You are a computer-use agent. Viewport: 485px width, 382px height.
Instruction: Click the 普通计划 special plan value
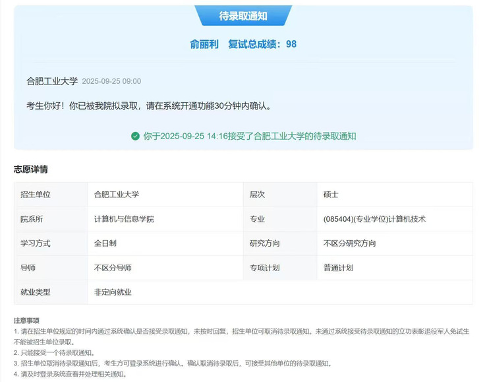click(x=338, y=268)
